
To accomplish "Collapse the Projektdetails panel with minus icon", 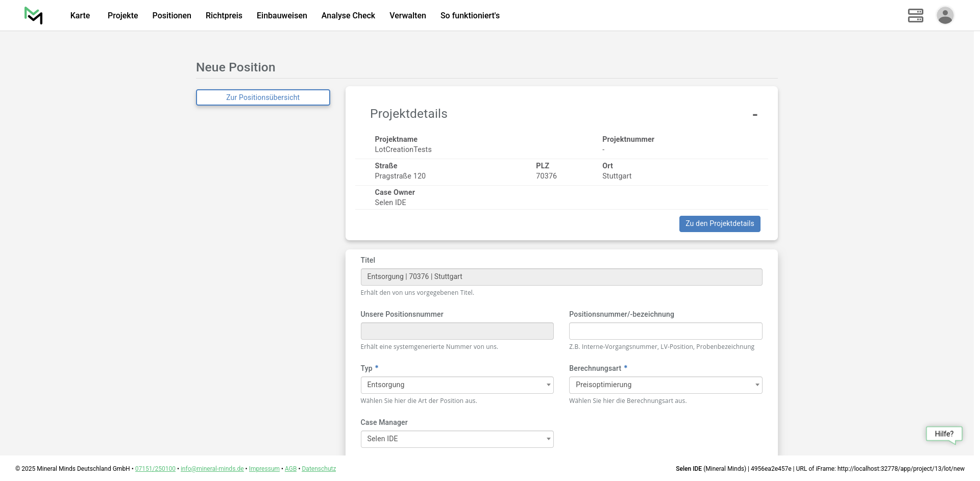I will click(x=754, y=115).
